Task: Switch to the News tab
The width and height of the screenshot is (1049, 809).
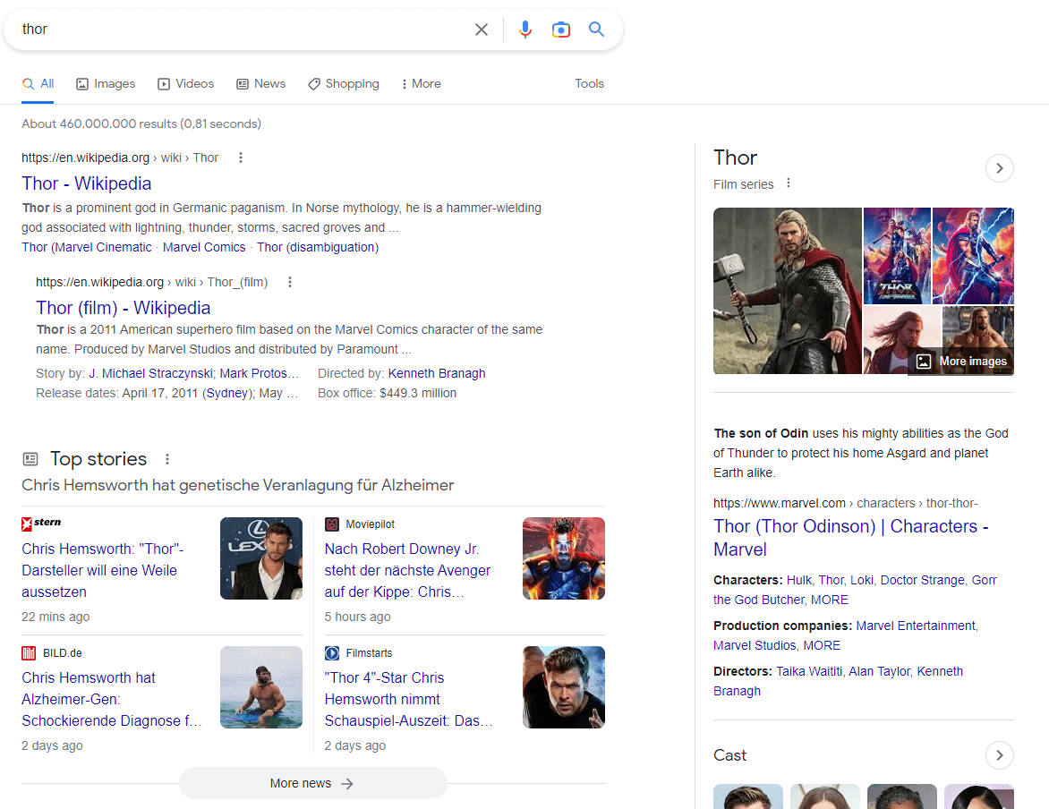Action: tap(261, 83)
